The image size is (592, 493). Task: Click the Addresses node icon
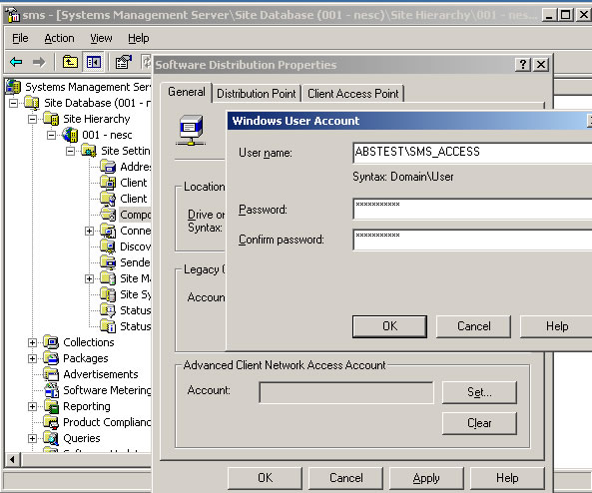coord(108,167)
